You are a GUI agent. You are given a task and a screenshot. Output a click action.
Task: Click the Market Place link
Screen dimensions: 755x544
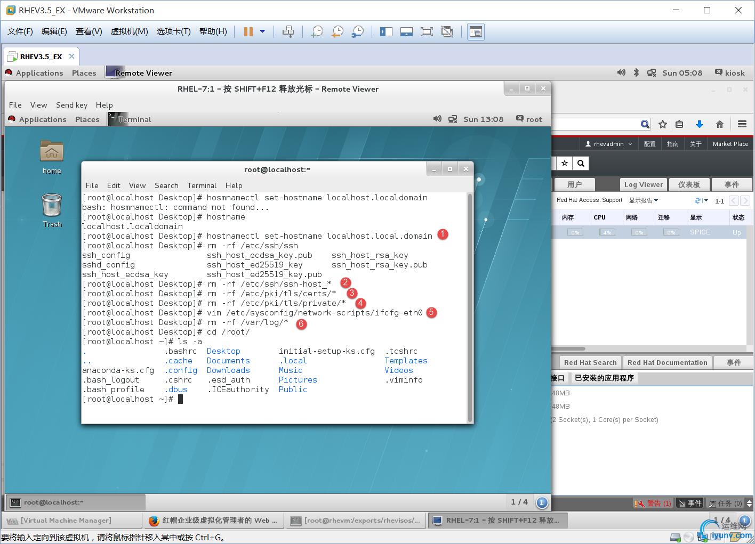point(730,144)
